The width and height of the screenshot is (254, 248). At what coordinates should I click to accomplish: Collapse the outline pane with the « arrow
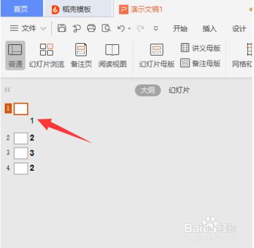point(7,90)
